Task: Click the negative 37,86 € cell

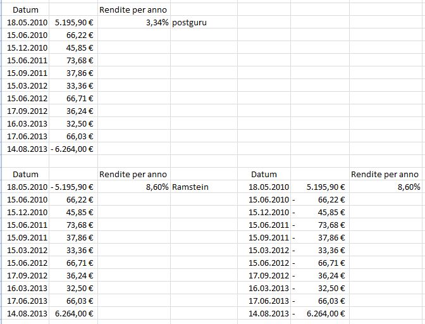Action: click(x=319, y=237)
